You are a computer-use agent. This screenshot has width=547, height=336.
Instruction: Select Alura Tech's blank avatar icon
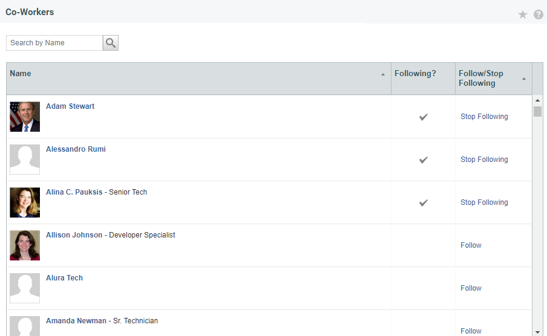click(x=25, y=288)
